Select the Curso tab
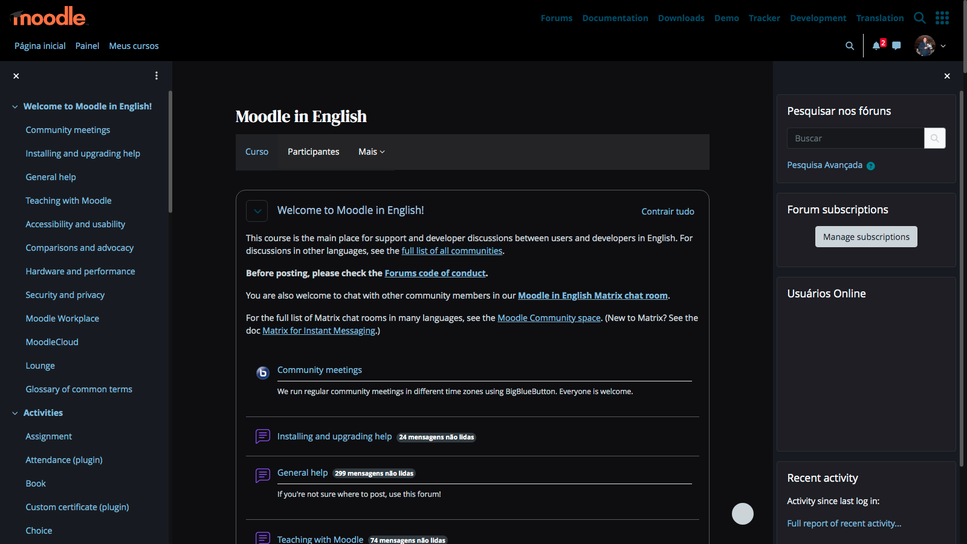The width and height of the screenshot is (967, 544). [257, 152]
